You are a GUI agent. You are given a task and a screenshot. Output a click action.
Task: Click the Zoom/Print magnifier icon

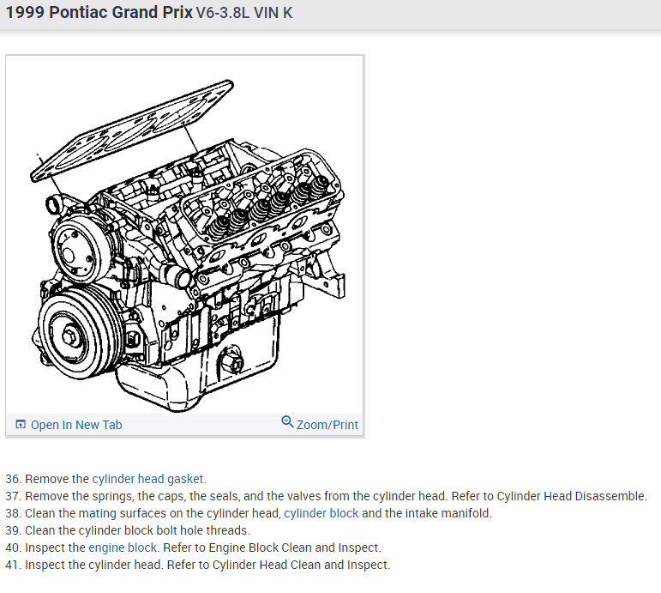point(287,421)
